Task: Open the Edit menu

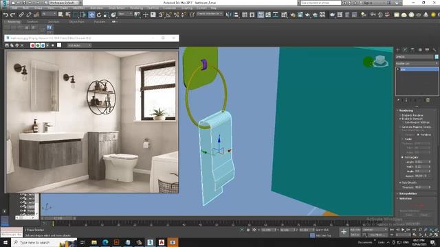Action: pos(15,8)
